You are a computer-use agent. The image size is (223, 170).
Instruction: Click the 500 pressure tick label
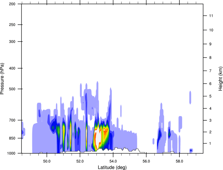[12, 89]
